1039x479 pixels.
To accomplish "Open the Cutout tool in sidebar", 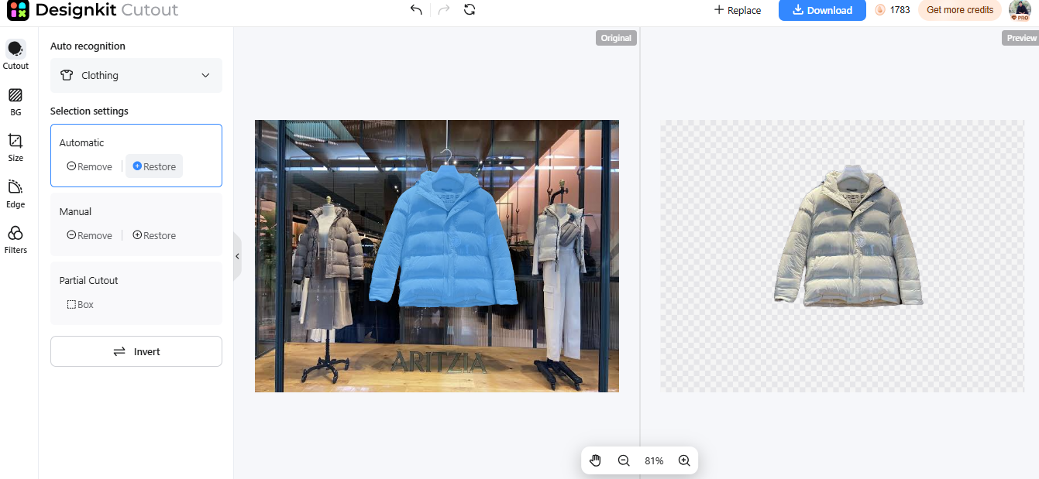I will point(15,54).
